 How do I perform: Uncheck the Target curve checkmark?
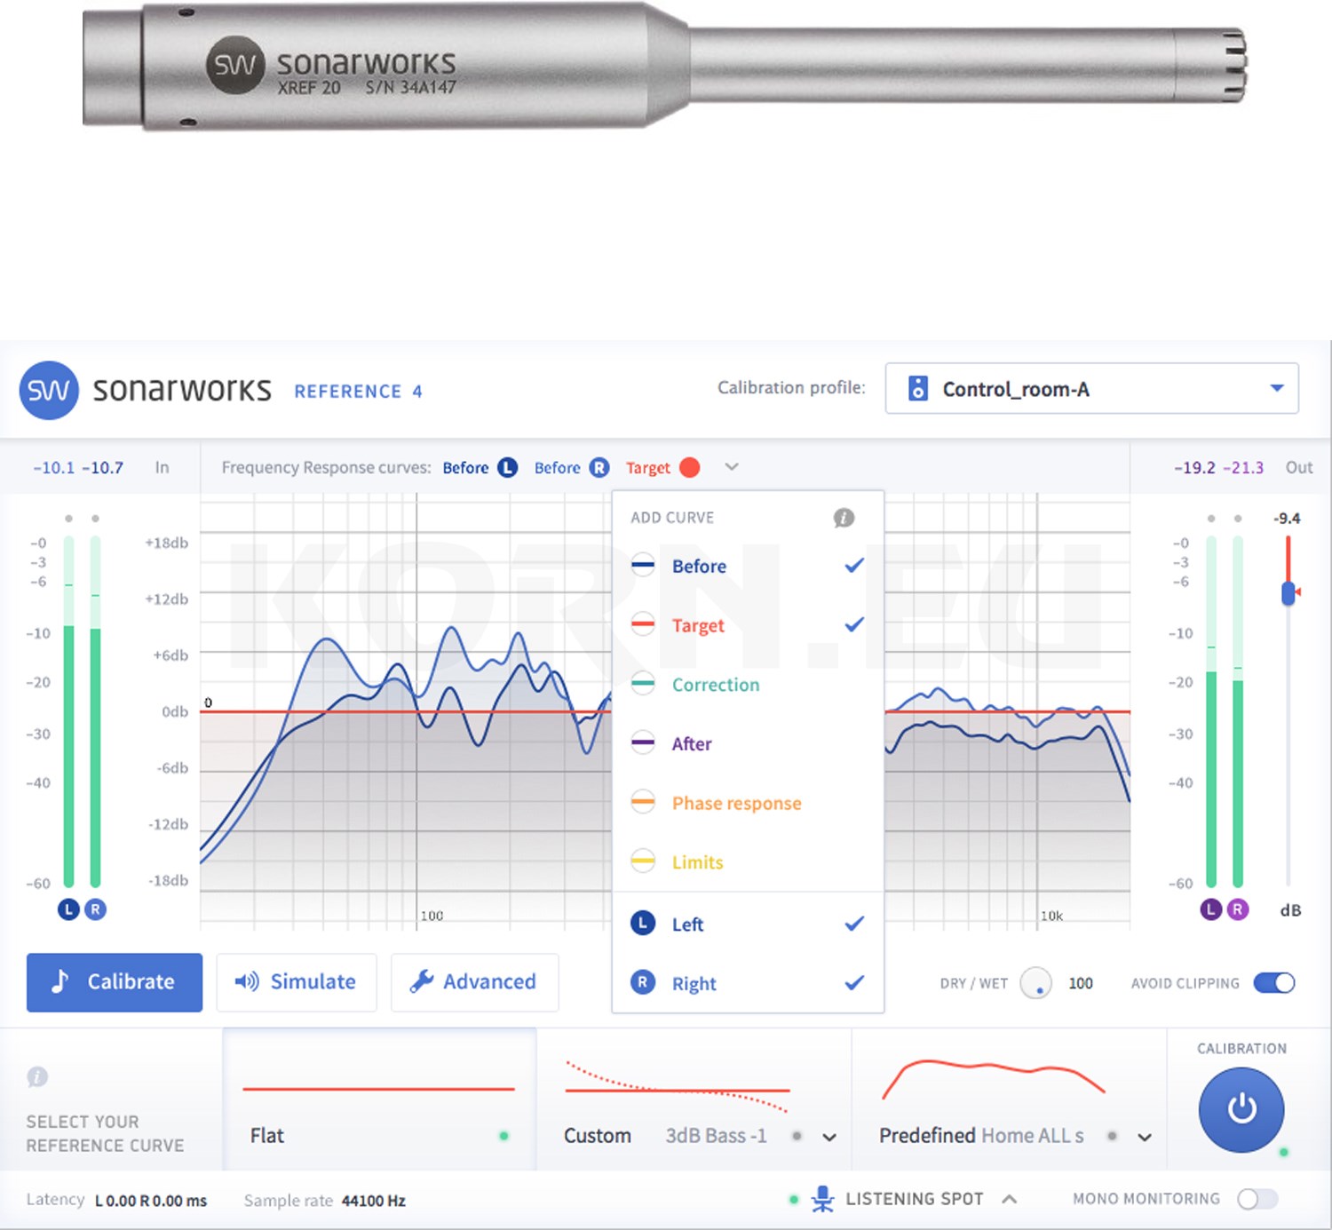pyautogui.click(x=854, y=624)
